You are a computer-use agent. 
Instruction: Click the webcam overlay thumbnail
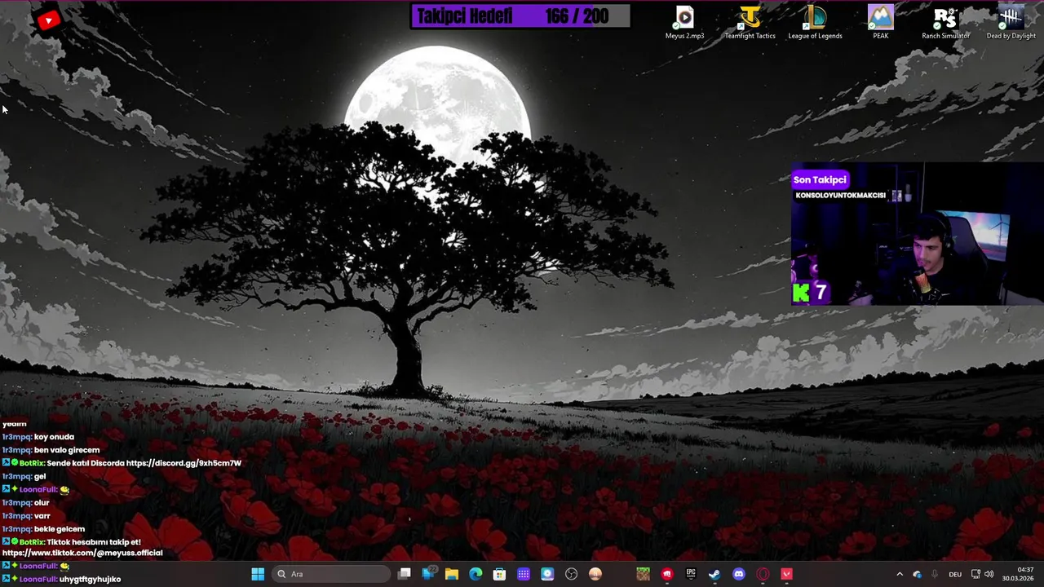918,234
